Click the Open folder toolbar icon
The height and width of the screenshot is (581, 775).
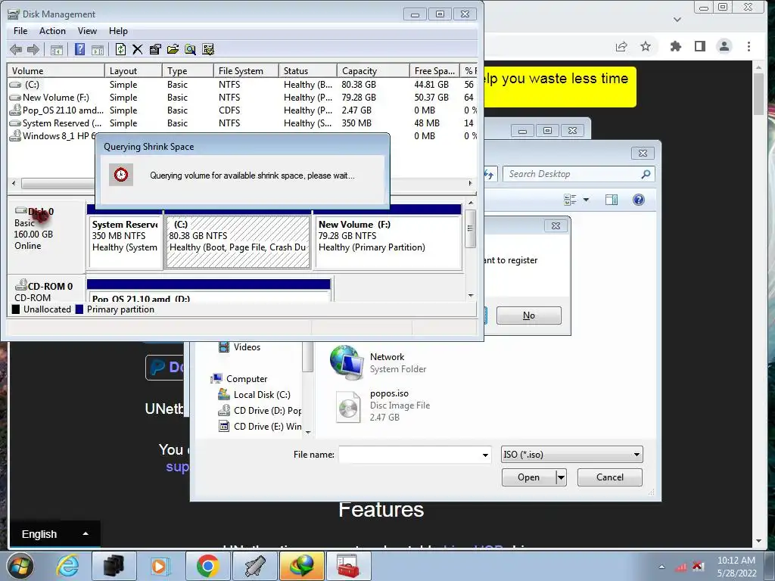click(173, 49)
